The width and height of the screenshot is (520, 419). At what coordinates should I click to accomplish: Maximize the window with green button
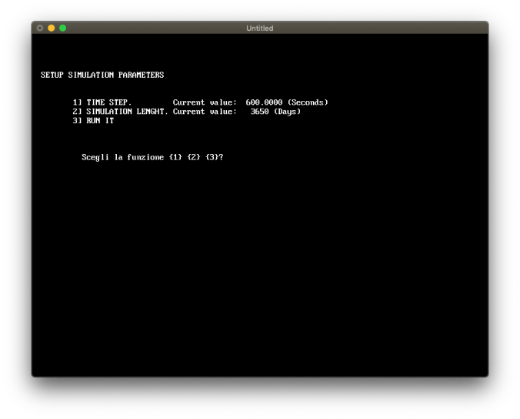pyautogui.click(x=63, y=28)
